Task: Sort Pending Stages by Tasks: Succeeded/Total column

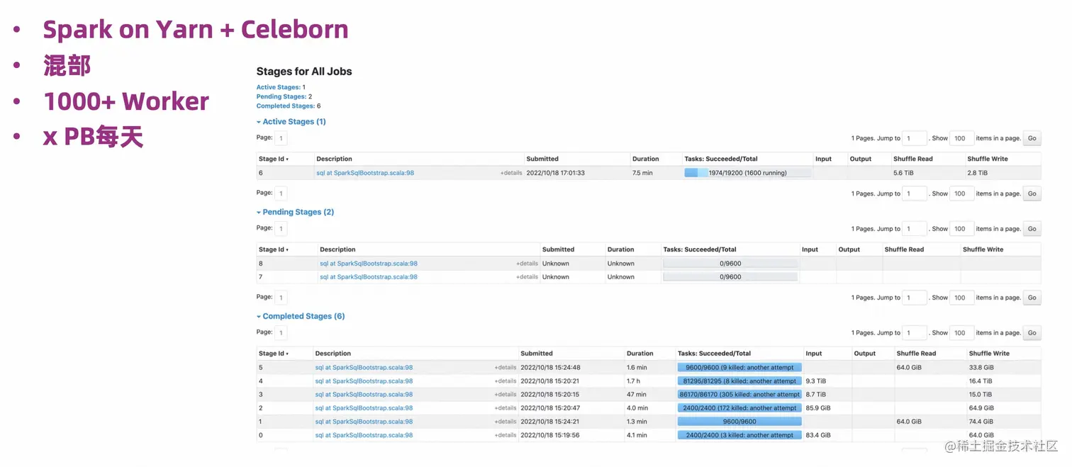Action: tap(700, 249)
